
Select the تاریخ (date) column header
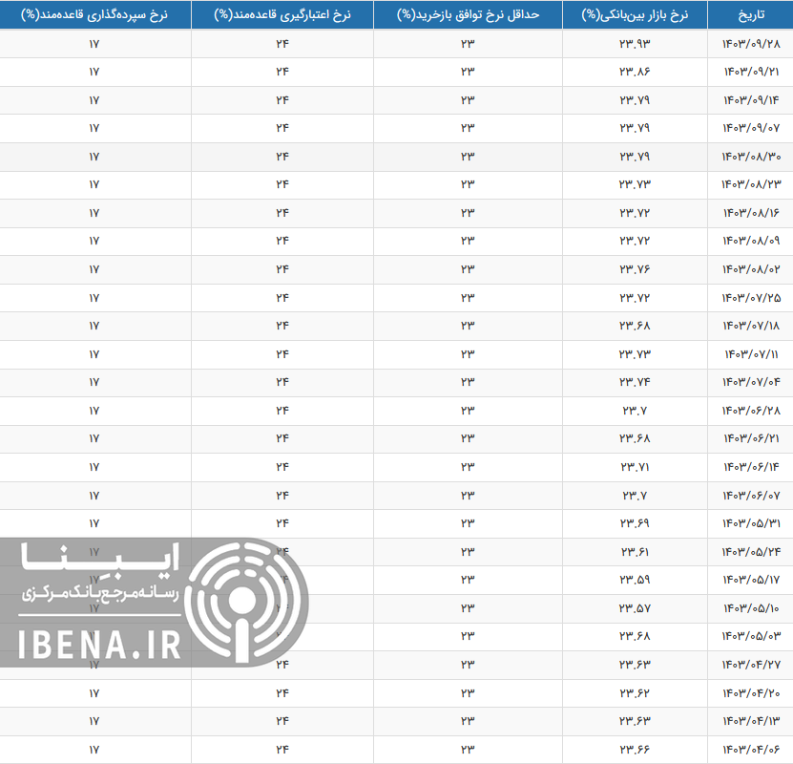750,15
